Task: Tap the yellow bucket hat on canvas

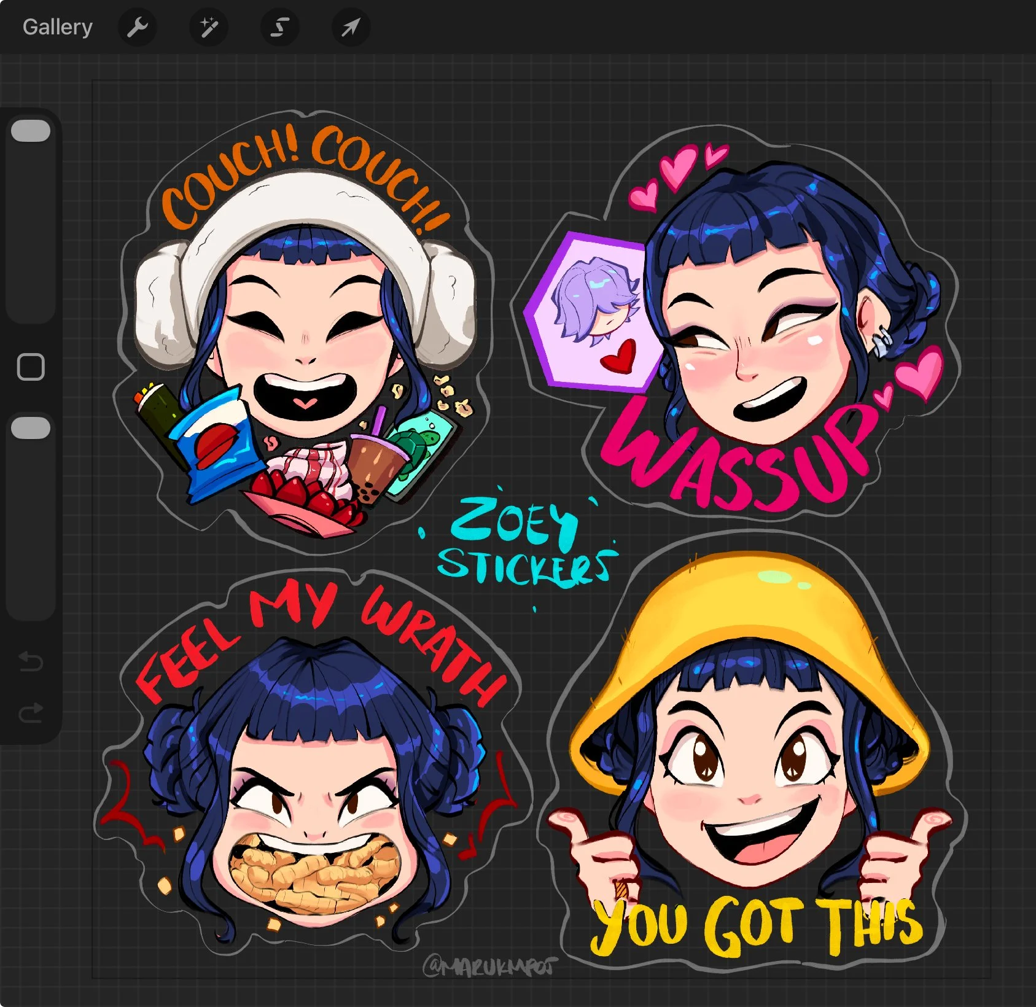Action: coord(749,657)
